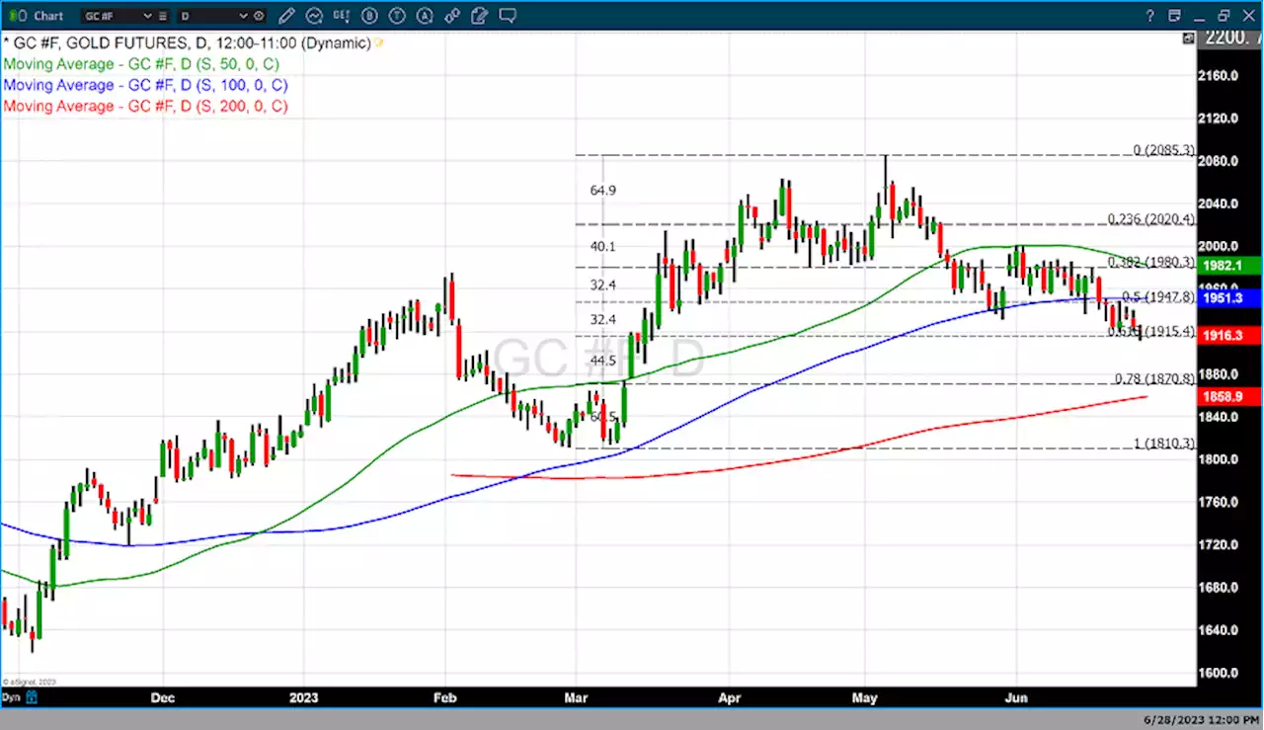Screen dimensions: 1264x730
Task: Click the 1 (1810.3) Fibonacci label
Action: [x=1163, y=444]
